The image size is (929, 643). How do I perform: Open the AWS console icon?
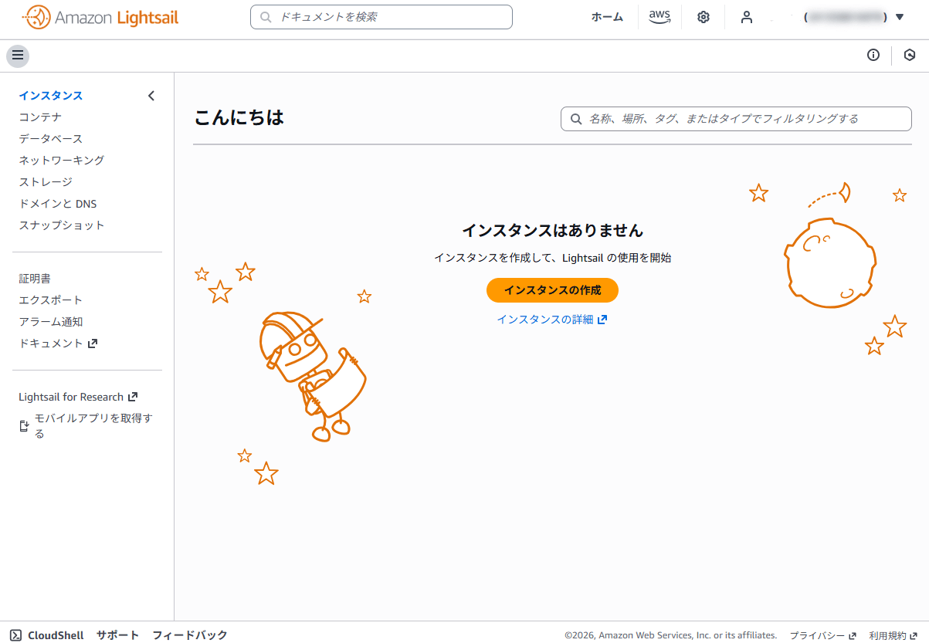[659, 17]
